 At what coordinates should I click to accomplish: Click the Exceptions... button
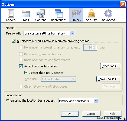coord(110,66)
